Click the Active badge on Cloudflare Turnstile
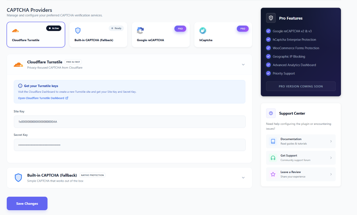Screen dimensions: 357x215 54,28
